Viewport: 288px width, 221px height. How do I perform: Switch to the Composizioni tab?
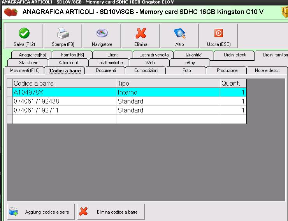pos(146,70)
